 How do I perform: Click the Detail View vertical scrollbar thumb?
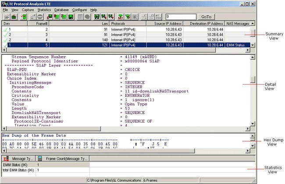pos(253,79)
